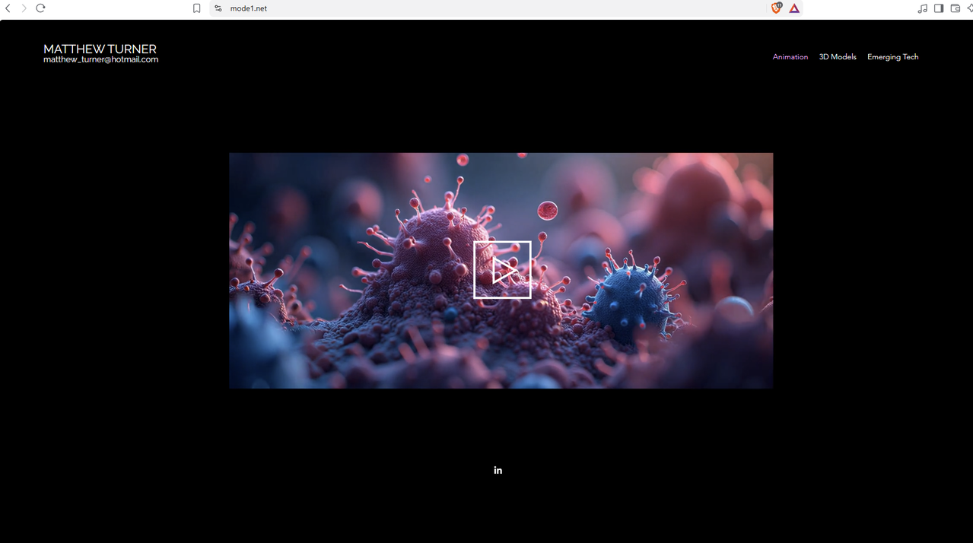Image resolution: width=973 pixels, height=543 pixels.
Task: Open the media playlist music-note icon
Action: [x=922, y=8]
